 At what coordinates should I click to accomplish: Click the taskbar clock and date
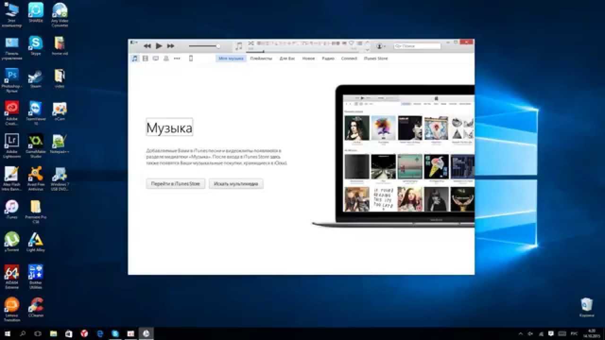click(592, 333)
